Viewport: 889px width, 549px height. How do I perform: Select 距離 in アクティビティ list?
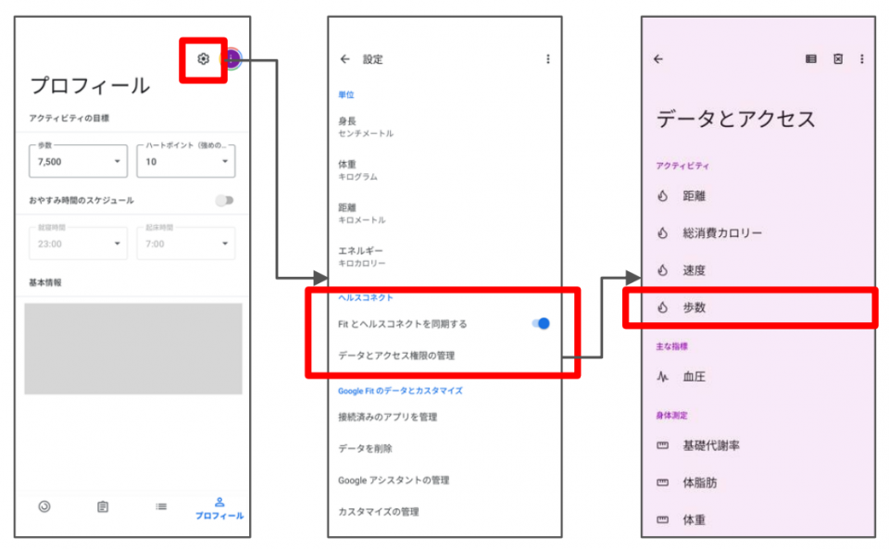(694, 196)
